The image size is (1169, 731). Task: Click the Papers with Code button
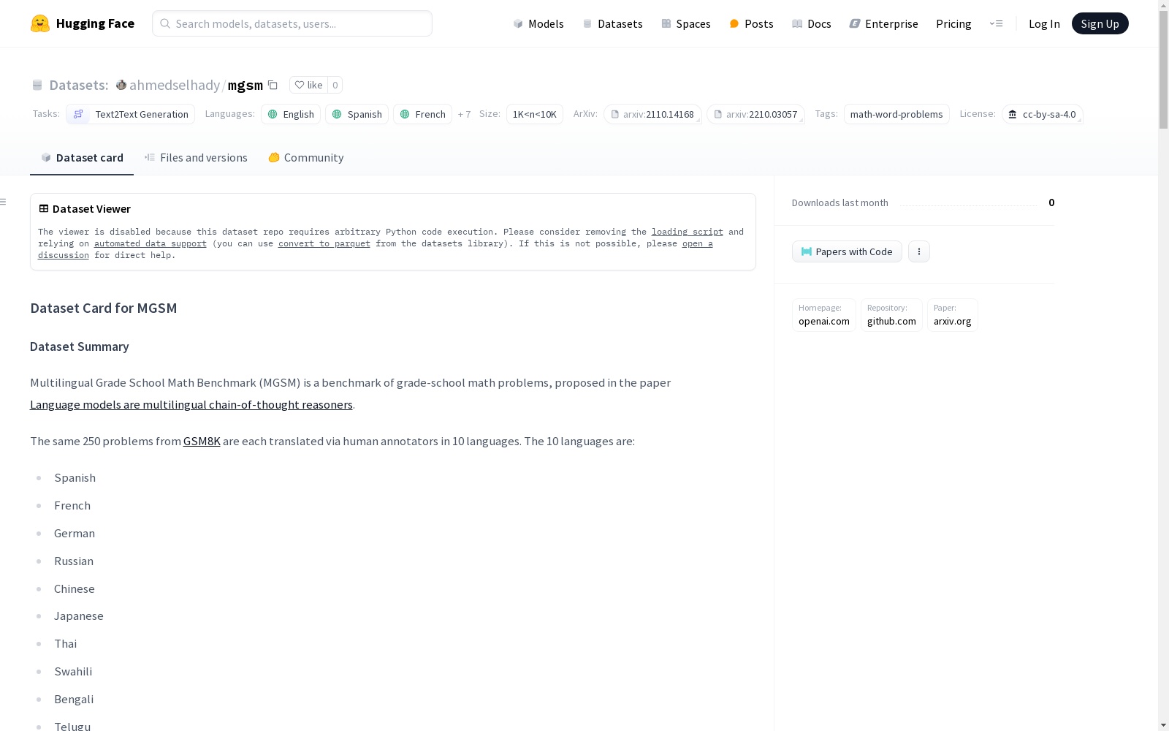click(x=847, y=251)
